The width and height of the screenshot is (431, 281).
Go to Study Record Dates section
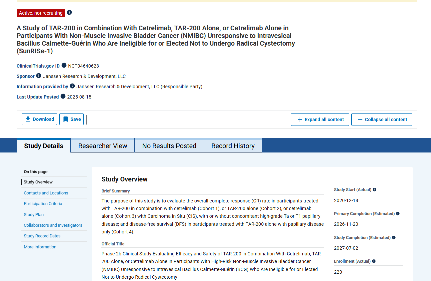click(x=42, y=236)
